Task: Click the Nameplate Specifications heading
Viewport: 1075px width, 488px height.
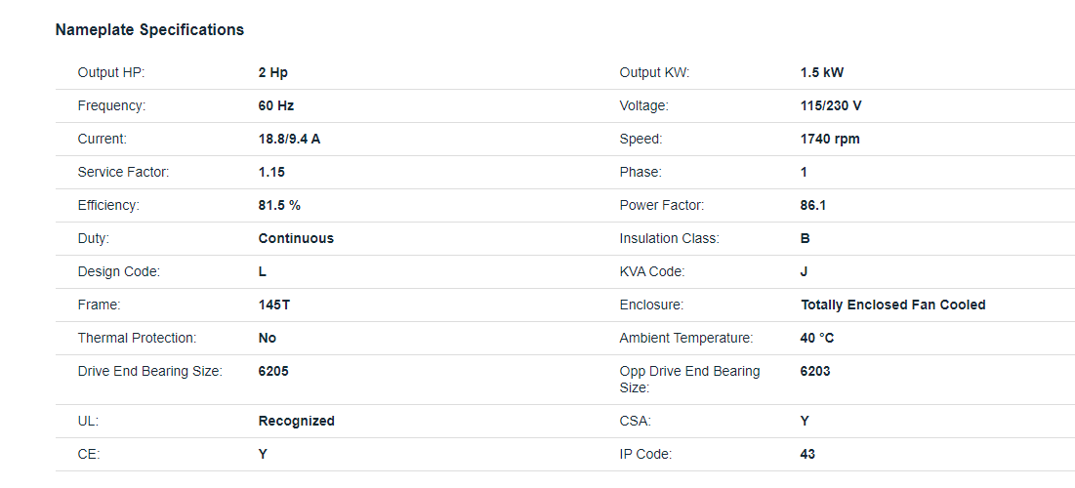Action: point(149,30)
